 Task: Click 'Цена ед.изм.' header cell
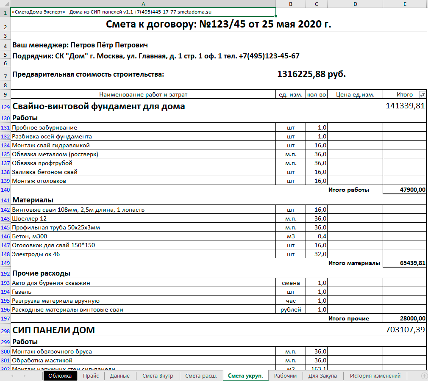pos(355,95)
